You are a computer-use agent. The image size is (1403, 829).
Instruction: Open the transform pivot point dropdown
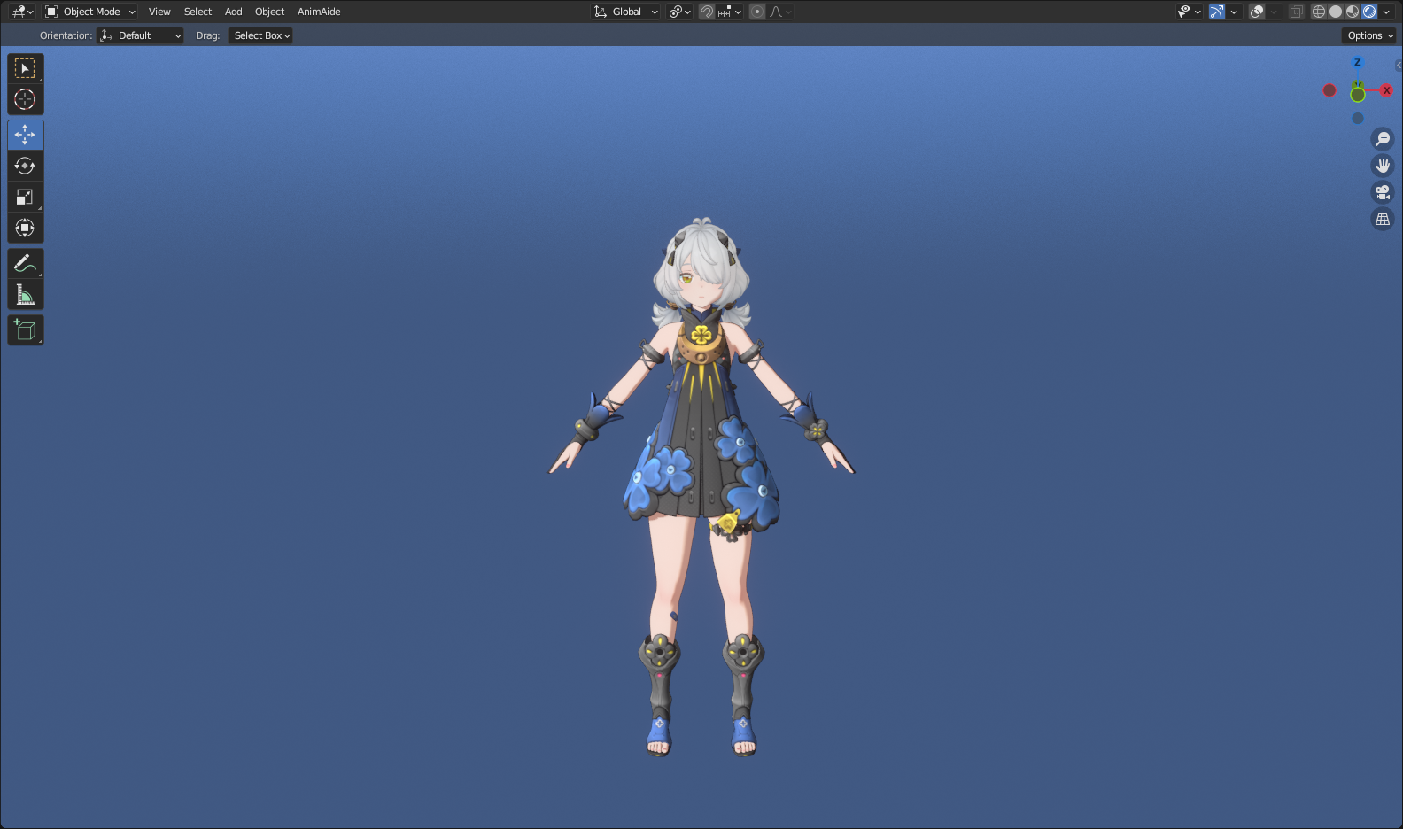[679, 12]
